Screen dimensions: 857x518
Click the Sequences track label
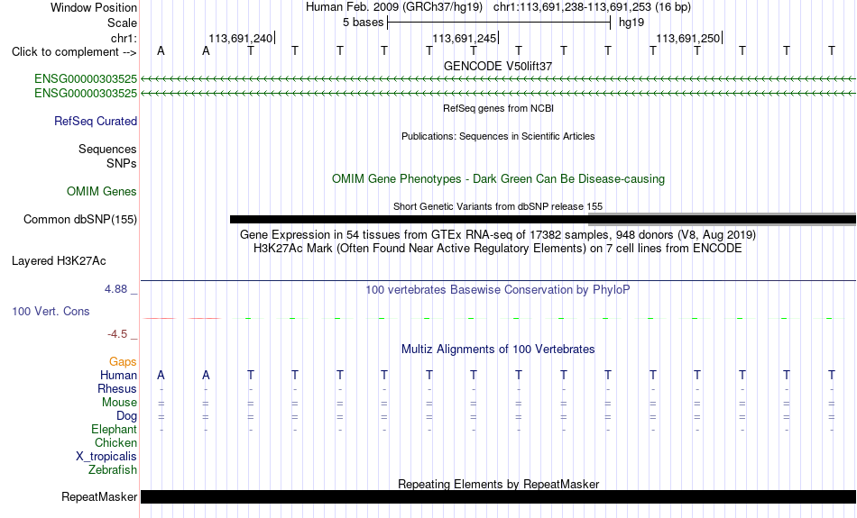pyautogui.click(x=107, y=149)
